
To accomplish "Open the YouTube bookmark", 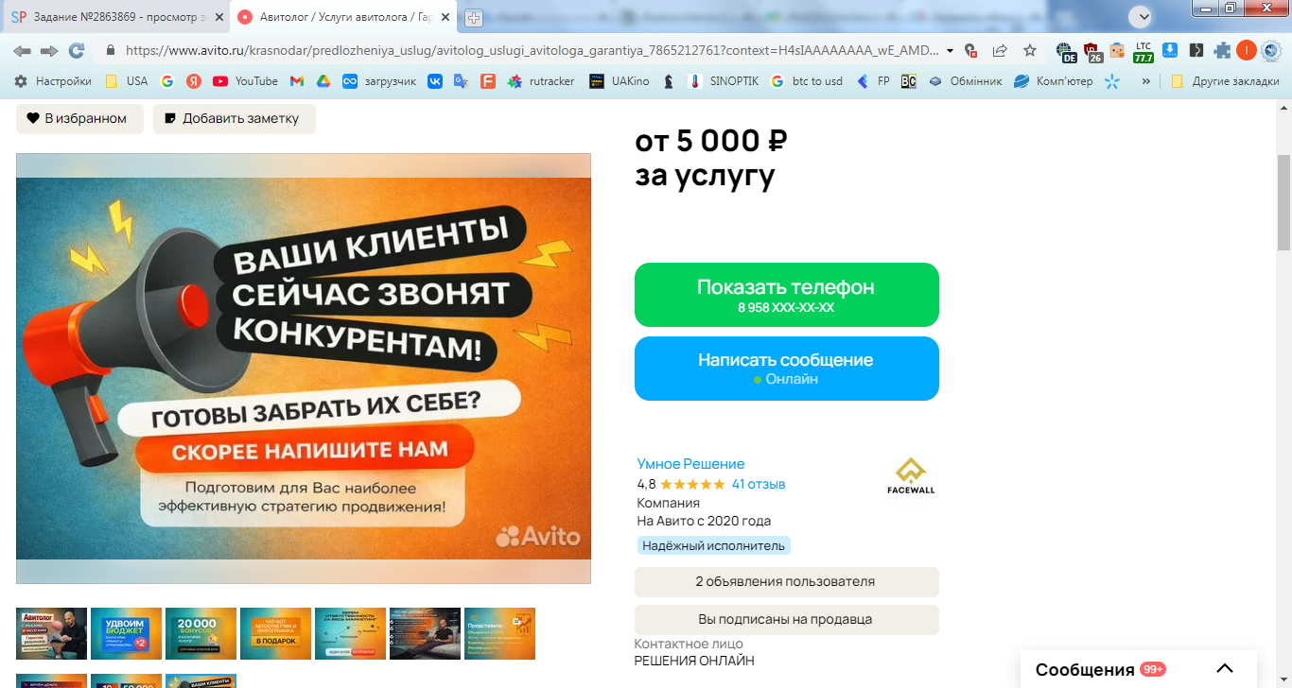I will (245, 81).
